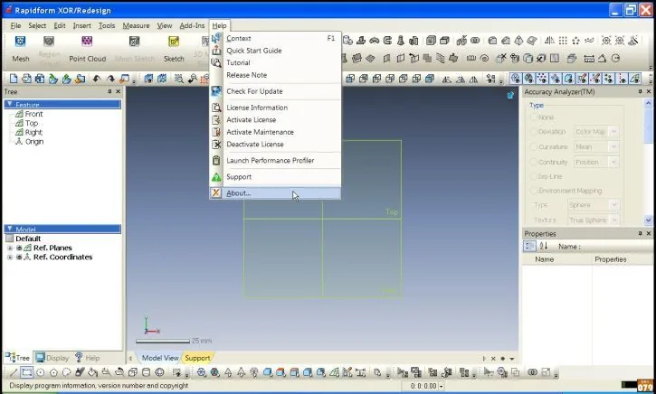Undo the last action
The height and width of the screenshot is (394, 656).
[97, 79]
